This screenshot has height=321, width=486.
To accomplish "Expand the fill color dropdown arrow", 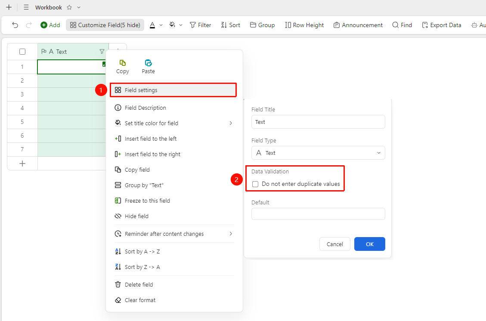I will click(181, 25).
